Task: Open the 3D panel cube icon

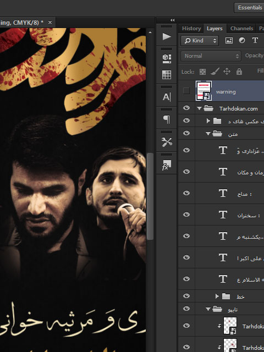Action: [x=167, y=59]
